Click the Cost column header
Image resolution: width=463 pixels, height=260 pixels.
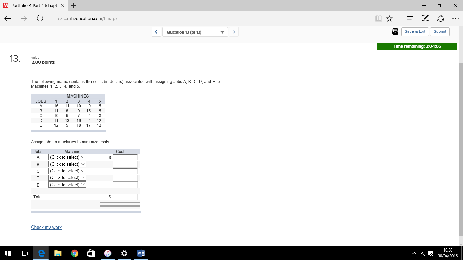(120, 152)
